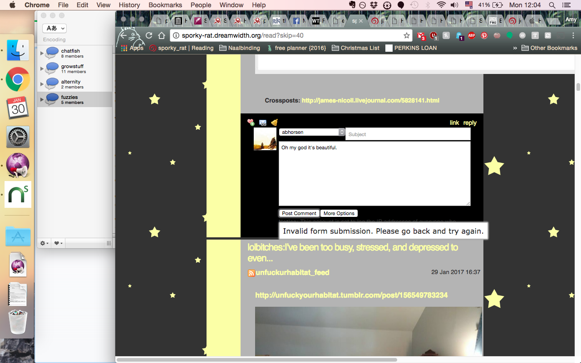Click the bell track-this icon above comment form
This screenshot has width=581, height=363.
(x=274, y=123)
